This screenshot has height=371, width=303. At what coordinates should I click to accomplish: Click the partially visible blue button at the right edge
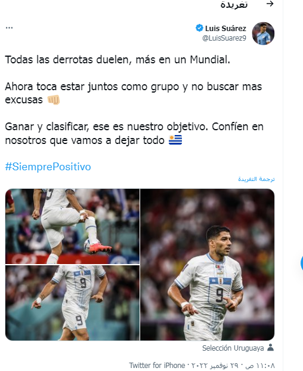click(x=302, y=263)
